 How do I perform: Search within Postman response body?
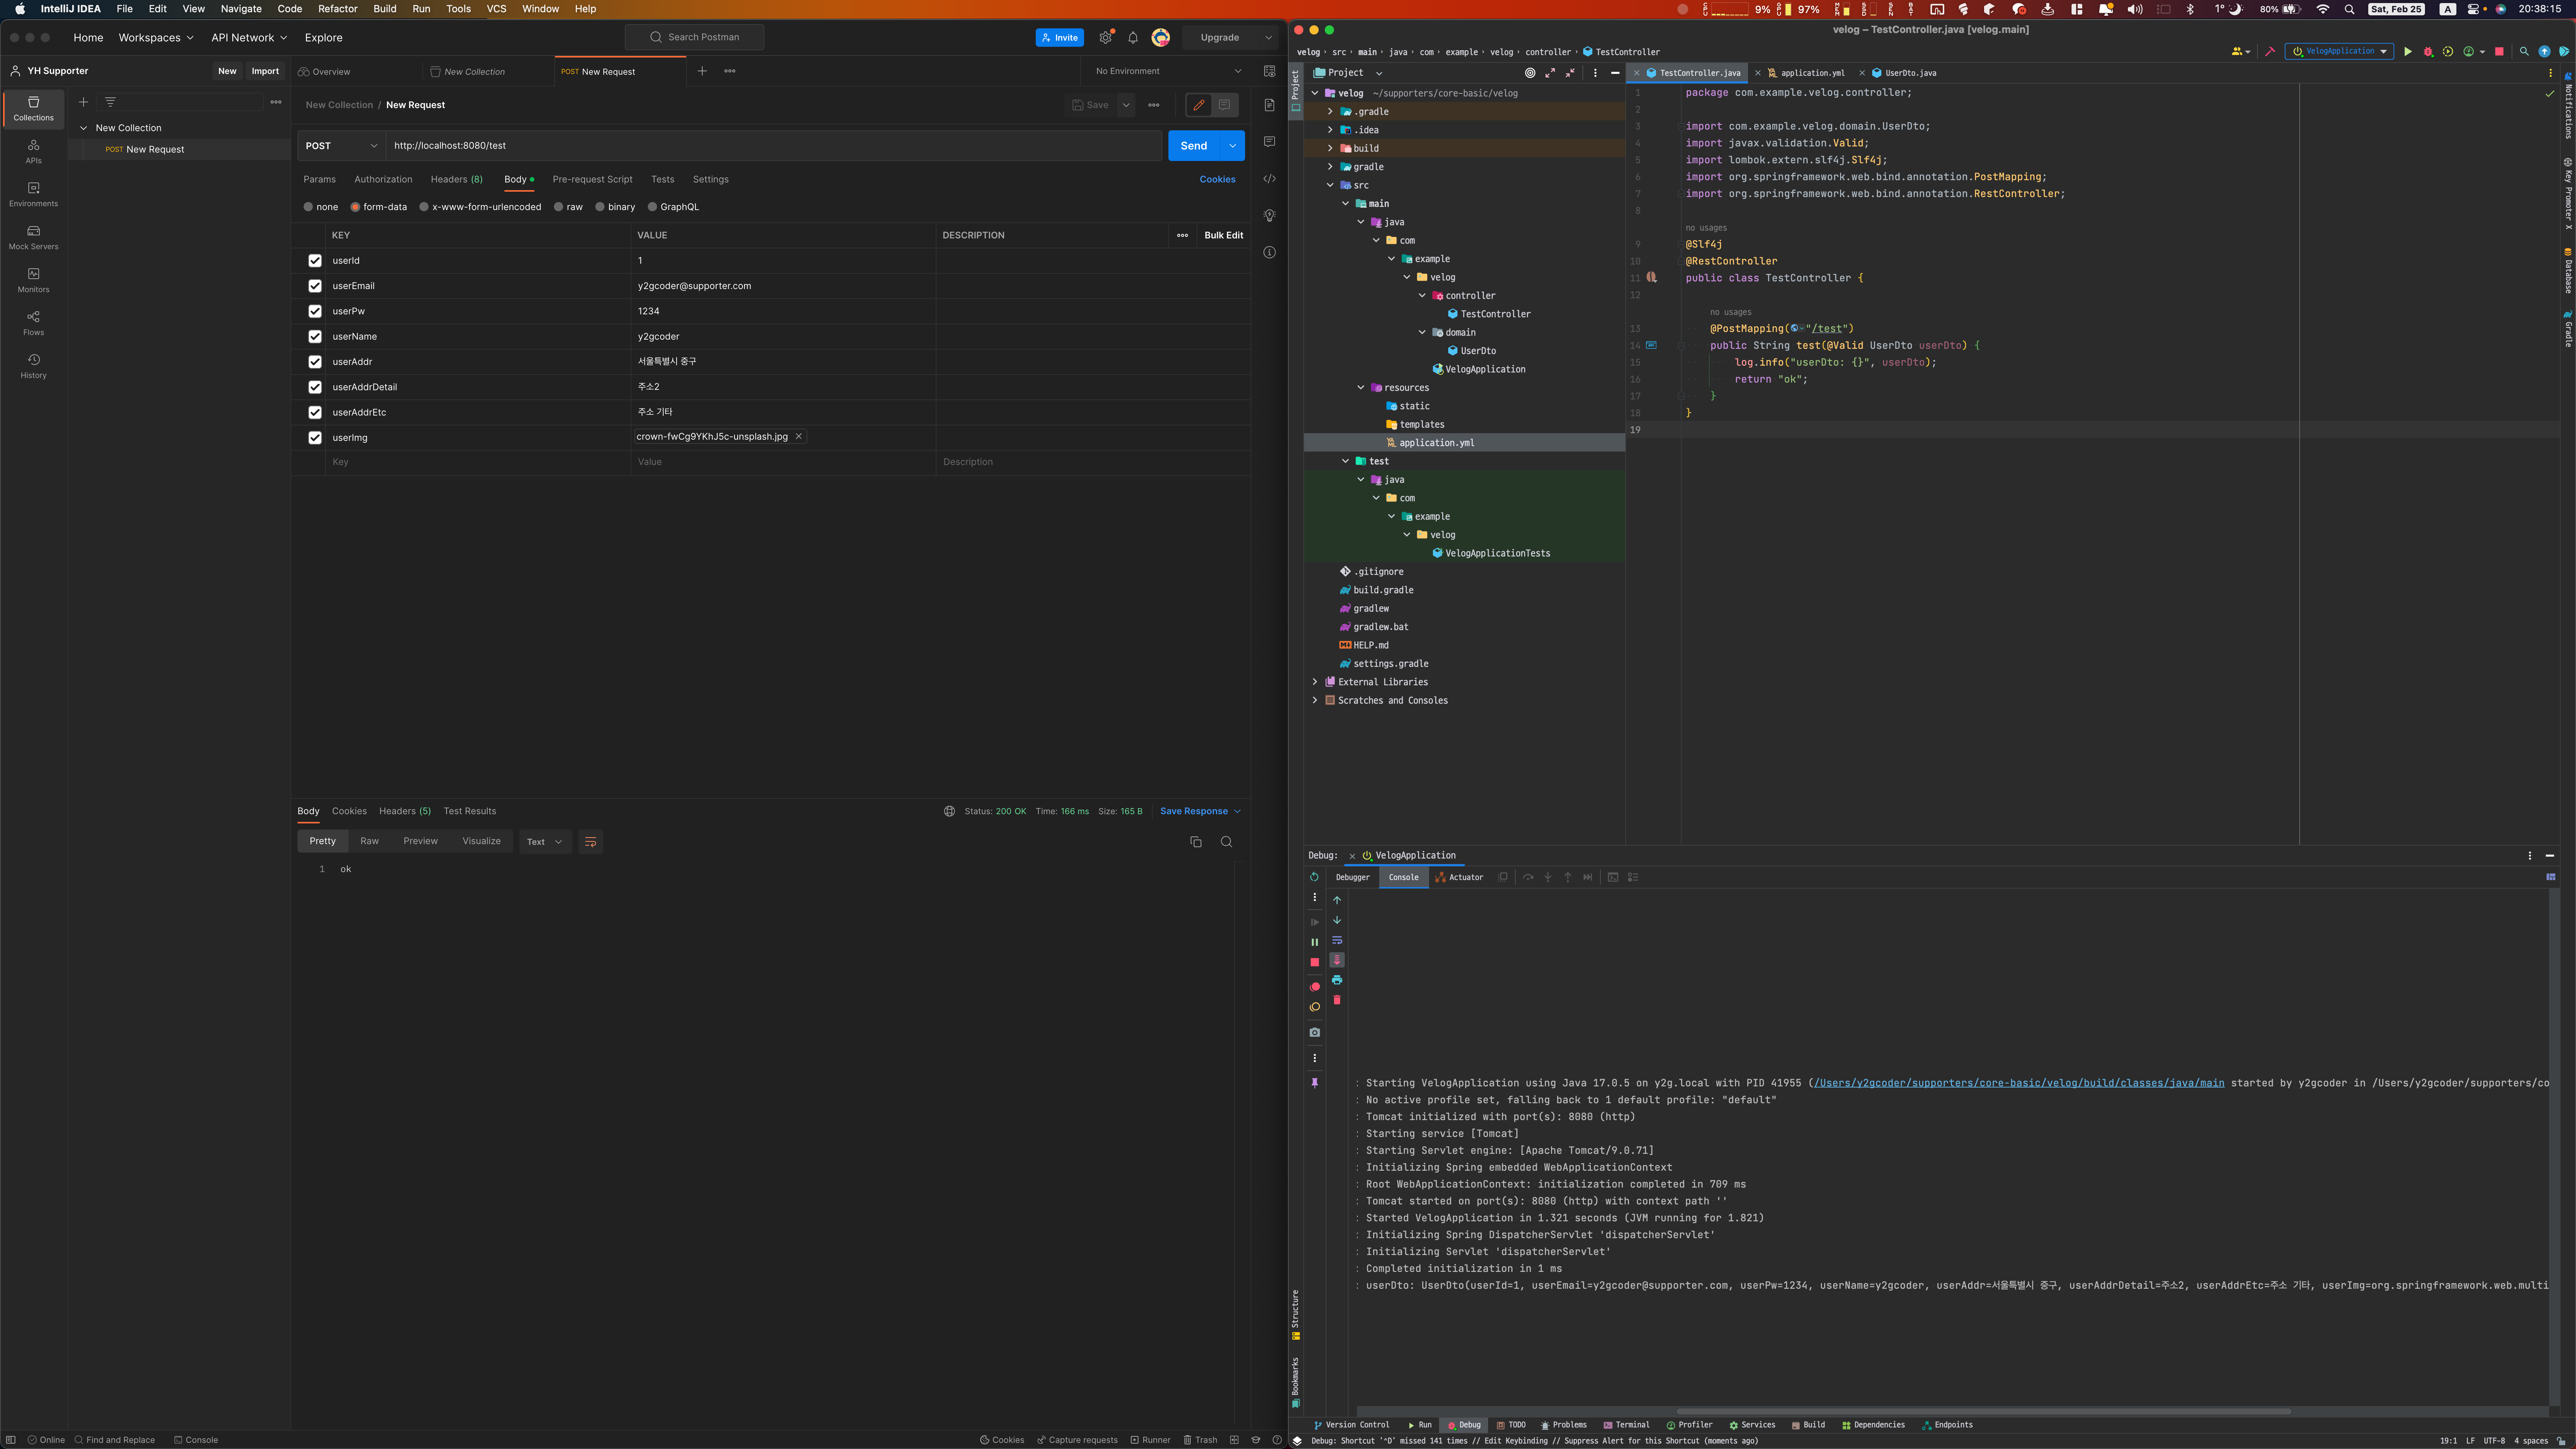click(x=1226, y=842)
